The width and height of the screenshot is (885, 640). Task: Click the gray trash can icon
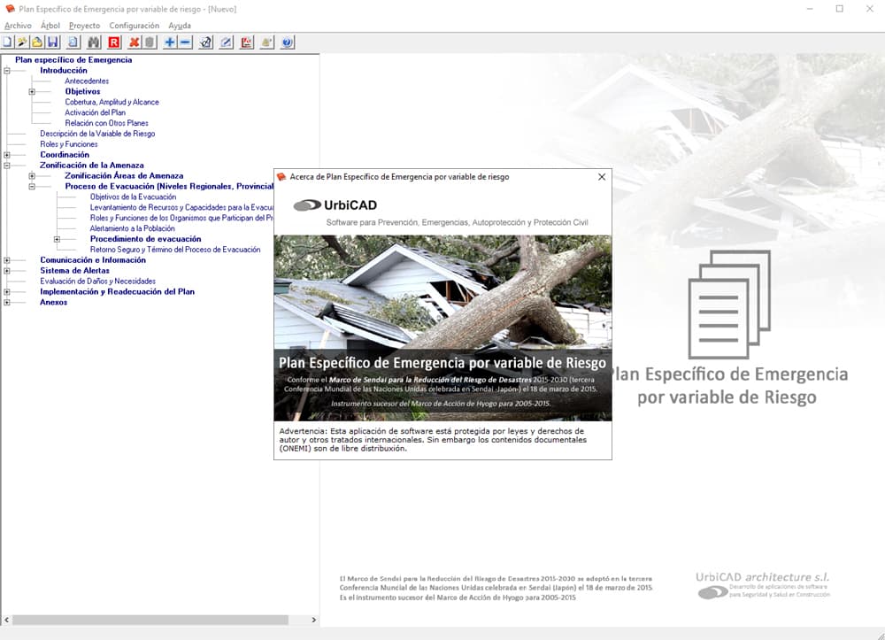coord(150,42)
